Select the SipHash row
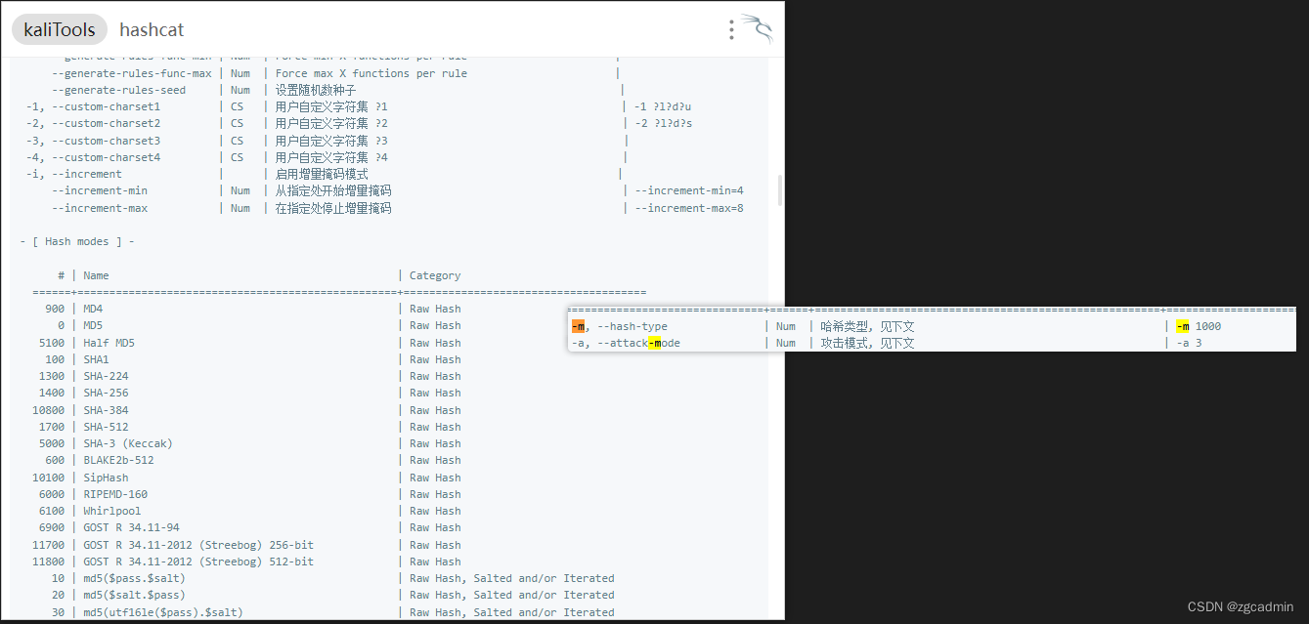The height and width of the screenshot is (624, 1309). pyautogui.click(x=246, y=478)
